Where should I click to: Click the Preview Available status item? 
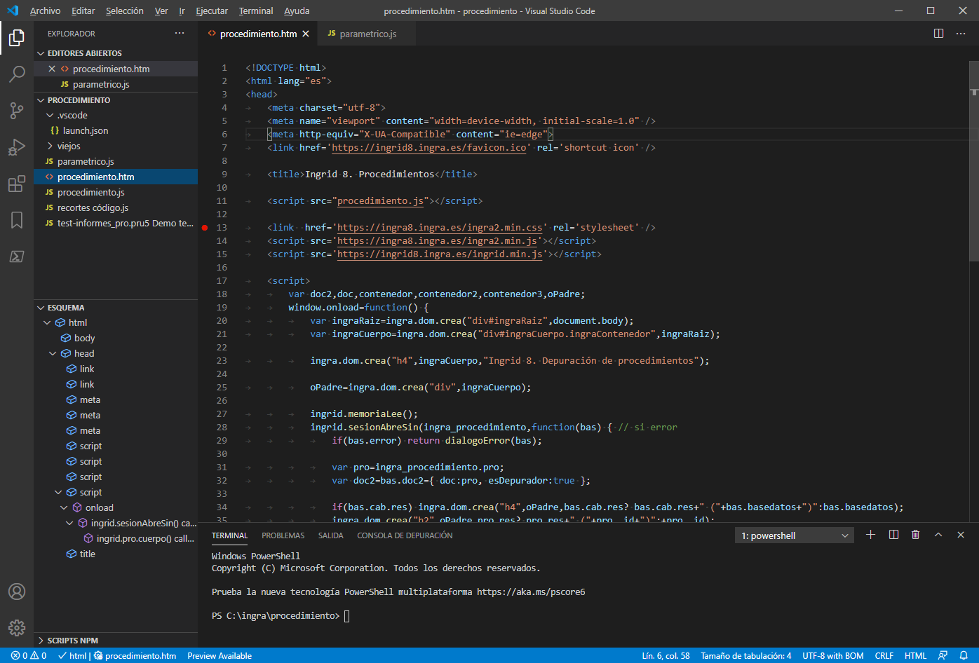pyautogui.click(x=220, y=656)
